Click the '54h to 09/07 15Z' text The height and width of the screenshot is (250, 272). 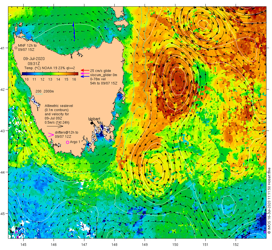104,83
